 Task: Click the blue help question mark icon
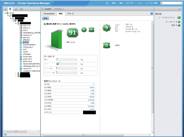point(152,13)
